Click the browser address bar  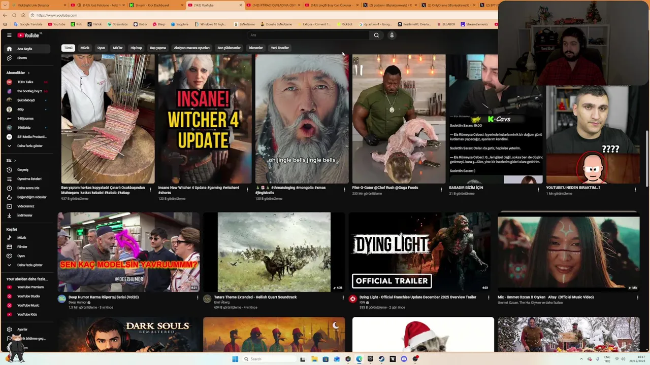264,15
